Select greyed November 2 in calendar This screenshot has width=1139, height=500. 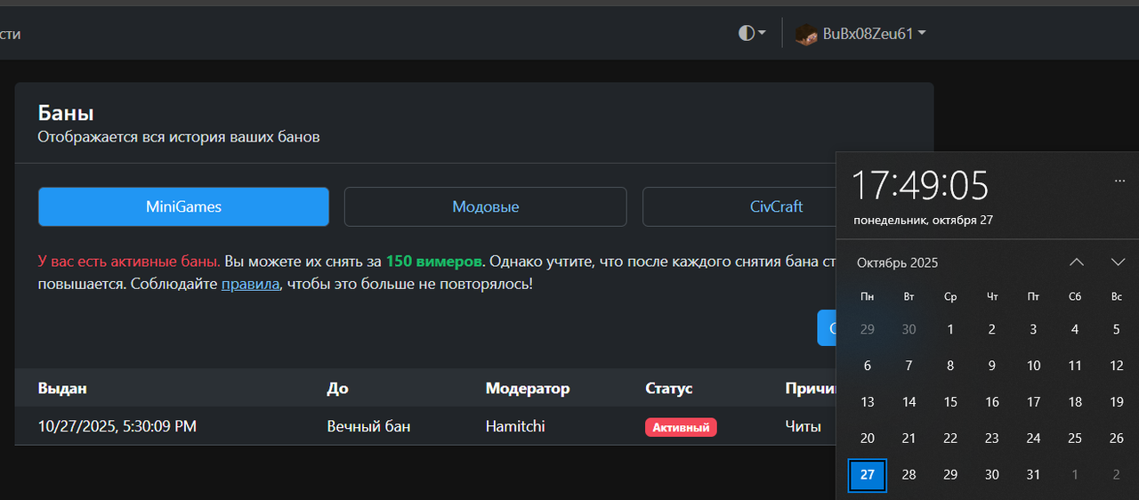click(x=1117, y=475)
